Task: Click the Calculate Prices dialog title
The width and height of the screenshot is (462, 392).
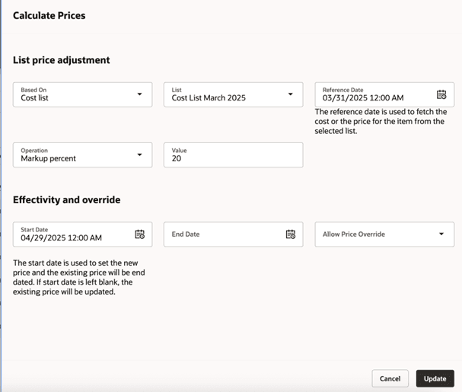Action: [49, 15]
